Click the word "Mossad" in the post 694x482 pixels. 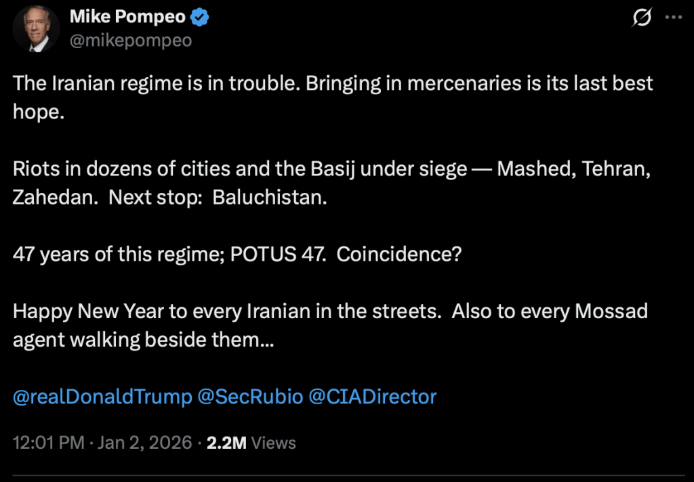point(607,311)
